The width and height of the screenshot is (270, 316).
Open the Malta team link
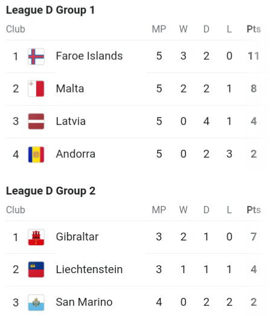click(x=70, y=88)
